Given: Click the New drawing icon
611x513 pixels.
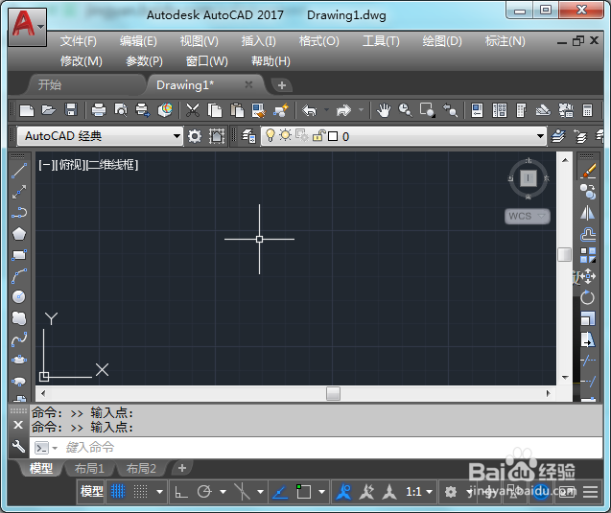Looking at the screenshot, I should coord(27,110).
